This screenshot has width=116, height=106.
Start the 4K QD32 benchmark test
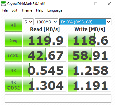(x=13, y=85)
